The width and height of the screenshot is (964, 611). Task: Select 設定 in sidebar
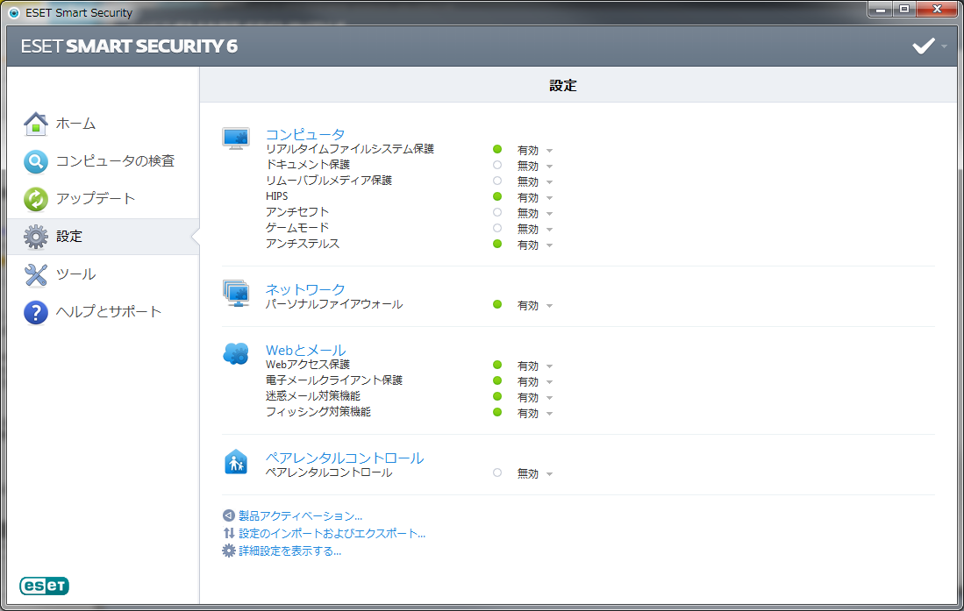coord(104,237)
